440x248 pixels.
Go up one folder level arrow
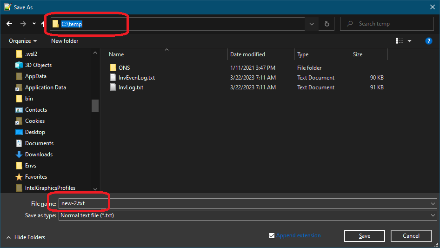pyautogui.click(x=43, y=24)
